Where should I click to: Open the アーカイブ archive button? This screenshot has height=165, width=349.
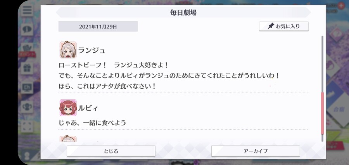[256, 151]
